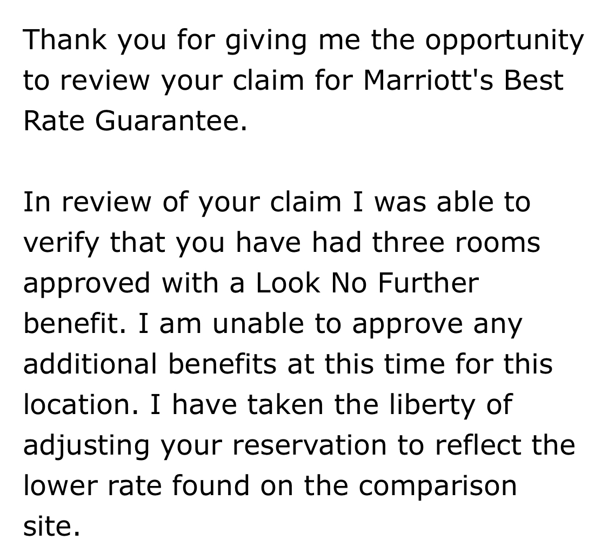This screenshot has height=560, width=608.
Task: Click the word "unable" in the message
Action: pos(258,323)
